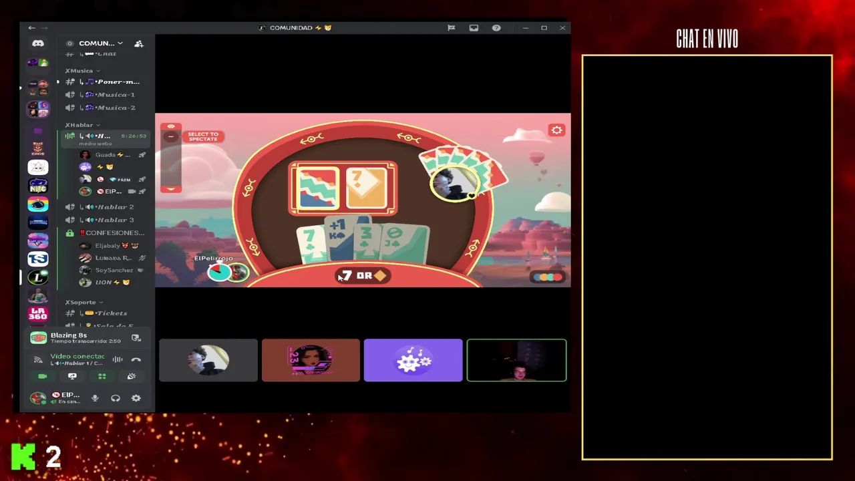Viewport: 855px width, 481px height.
Task: Click the ElPelirrojo player turn timer
Action: (x=220, y=272)
